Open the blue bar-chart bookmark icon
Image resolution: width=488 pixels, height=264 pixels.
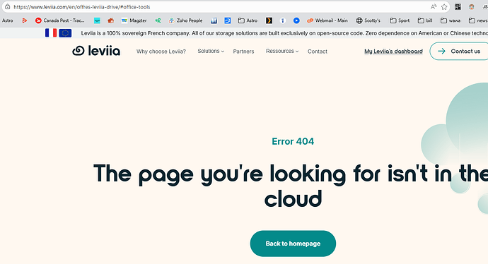pyautogui.click(x=214, y=20)
